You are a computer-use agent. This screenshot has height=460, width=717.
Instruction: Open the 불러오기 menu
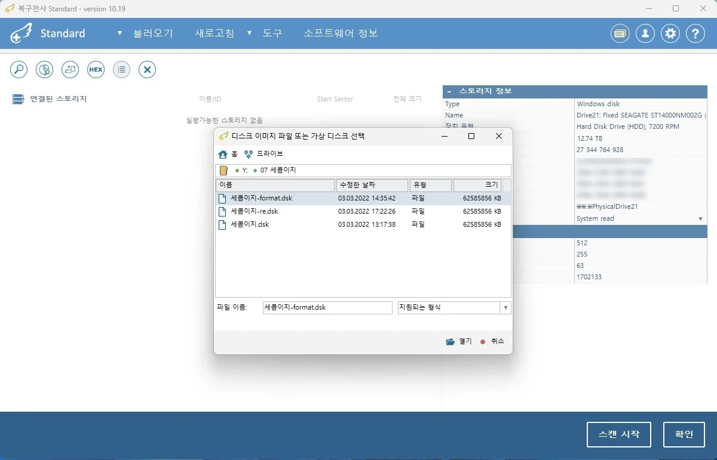[153, 33]
